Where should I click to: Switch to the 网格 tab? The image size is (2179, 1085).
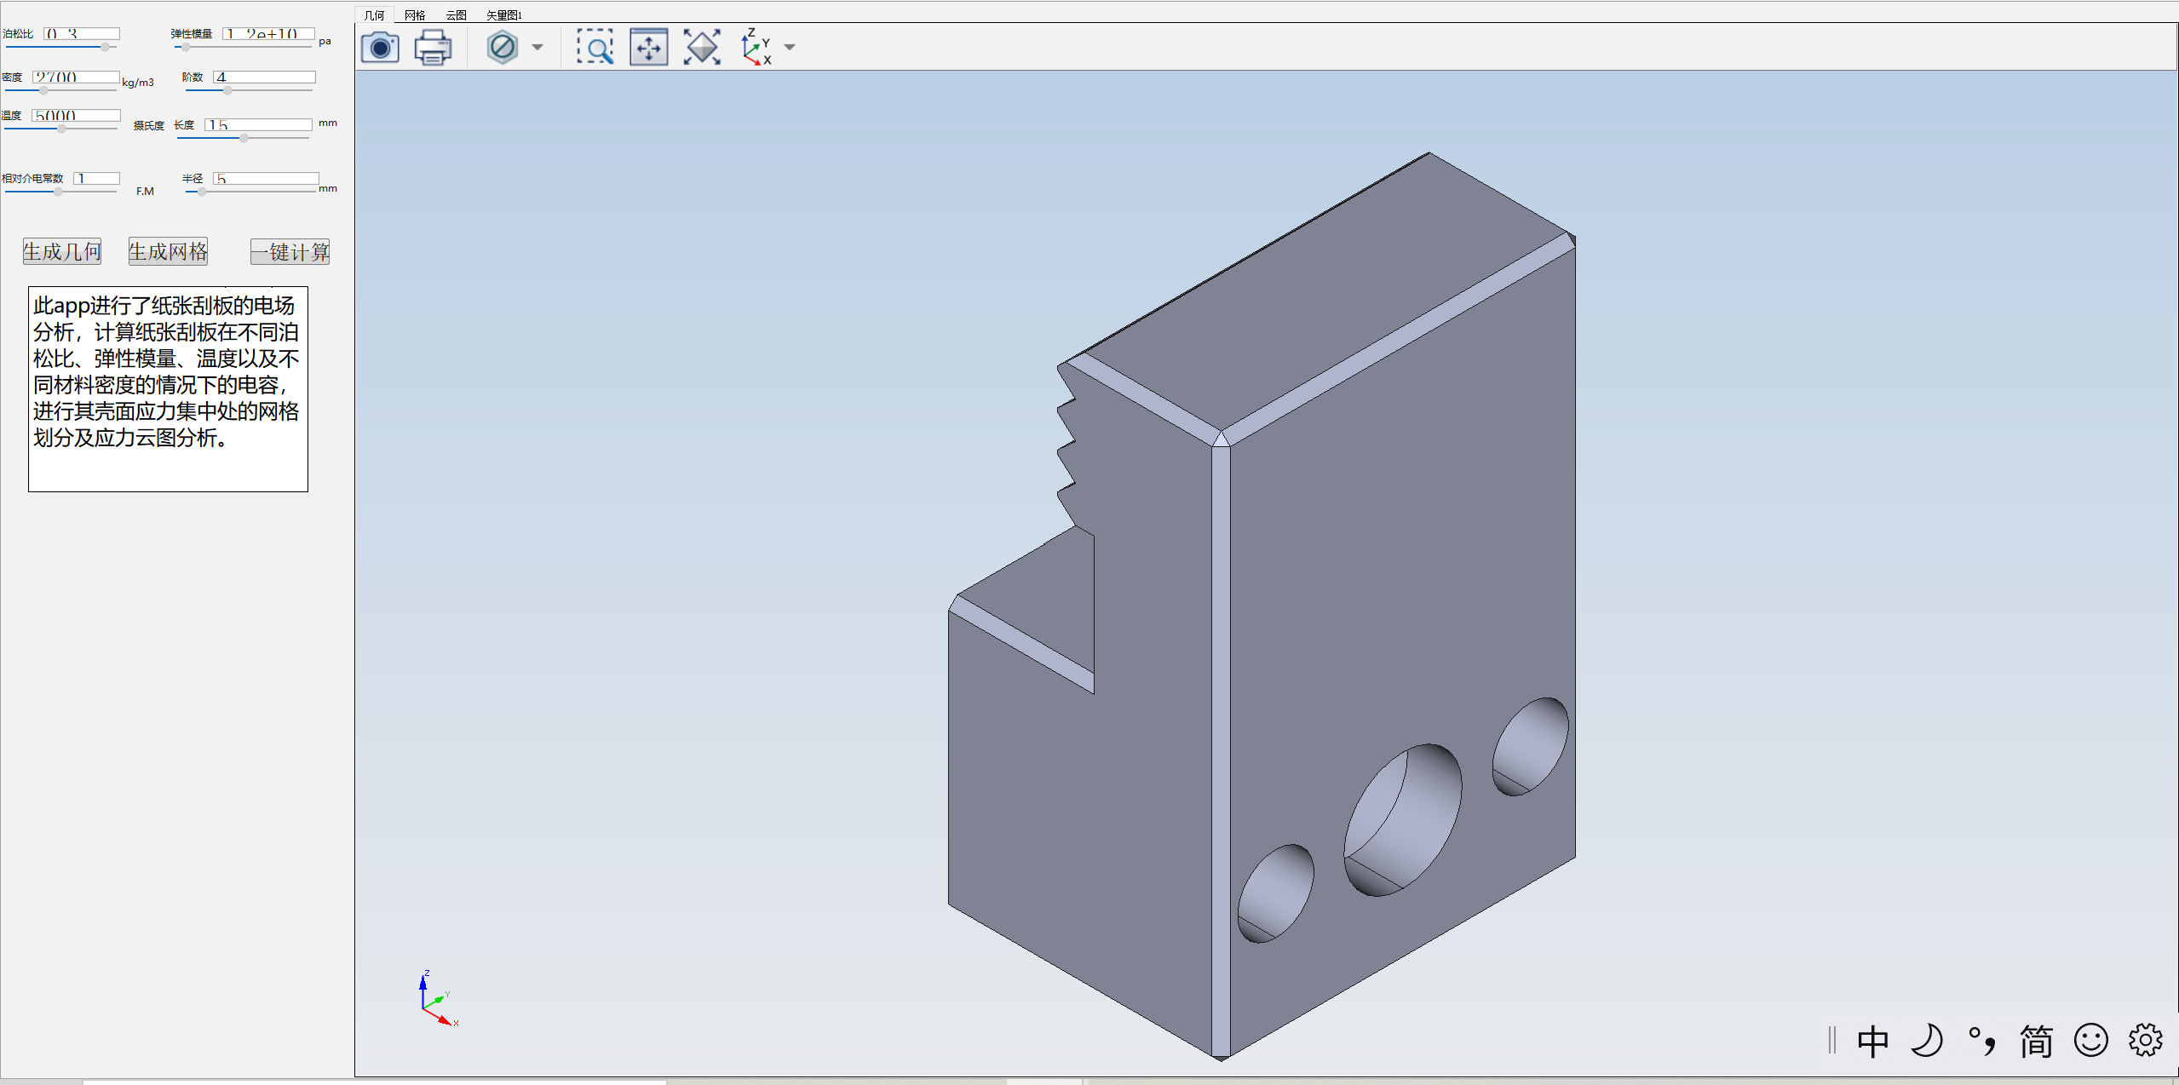click(415, 14)
